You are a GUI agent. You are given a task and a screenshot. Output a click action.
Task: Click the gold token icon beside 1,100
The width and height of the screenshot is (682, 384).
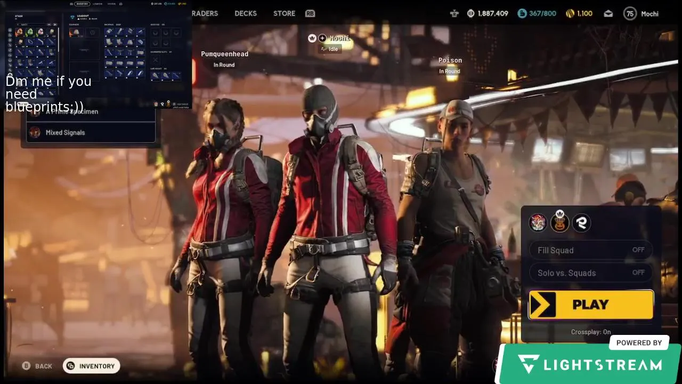tap(570, 13)
